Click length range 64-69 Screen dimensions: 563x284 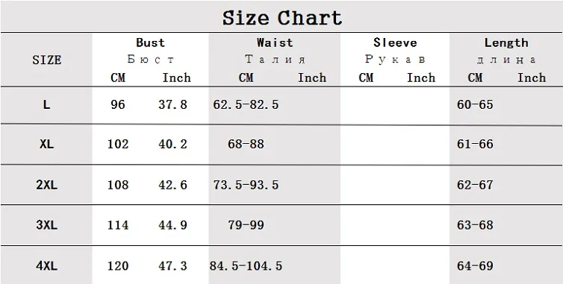click(x=475, y=266)
